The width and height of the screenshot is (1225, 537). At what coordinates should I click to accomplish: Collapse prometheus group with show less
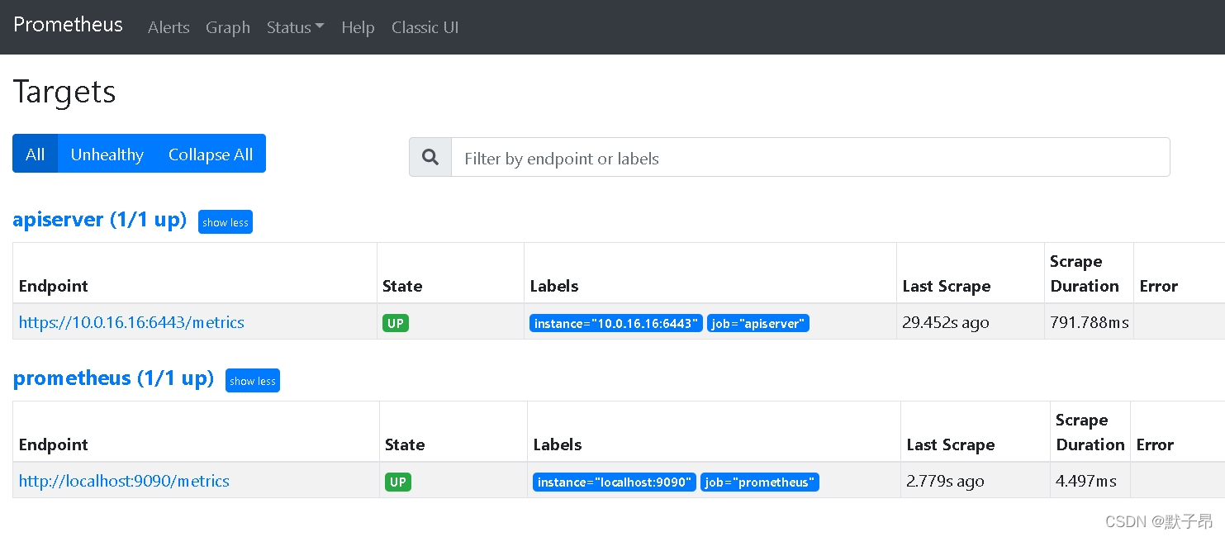coord(253,381)
